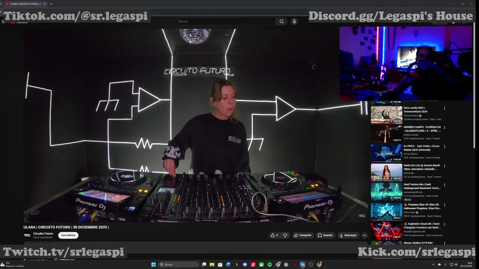The image size is (479, 269).
Task: Open the Windows Start menu
Action: coord(153,265)
